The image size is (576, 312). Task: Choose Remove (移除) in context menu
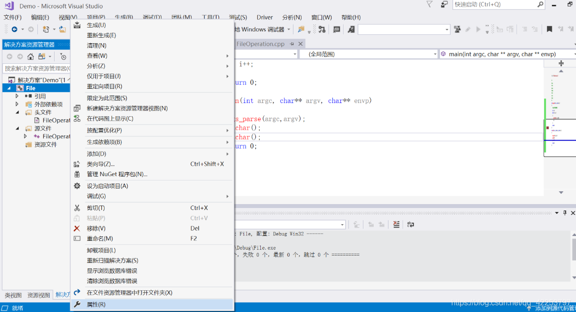tap(152, 228)
